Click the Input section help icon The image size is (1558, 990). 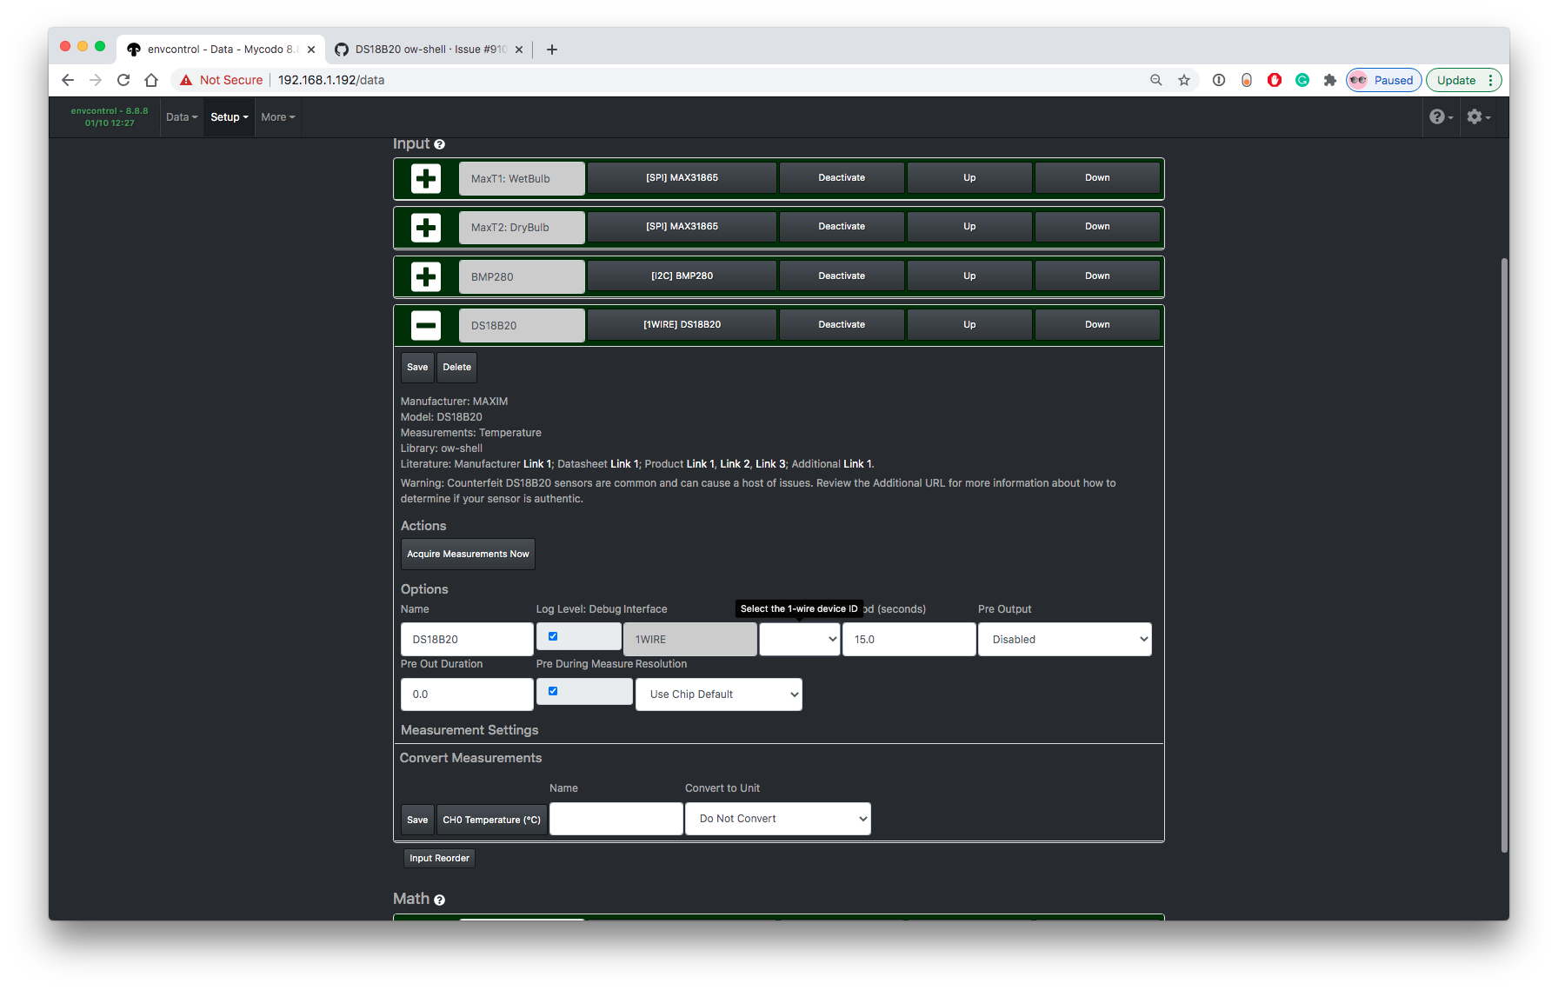(439, 143)
